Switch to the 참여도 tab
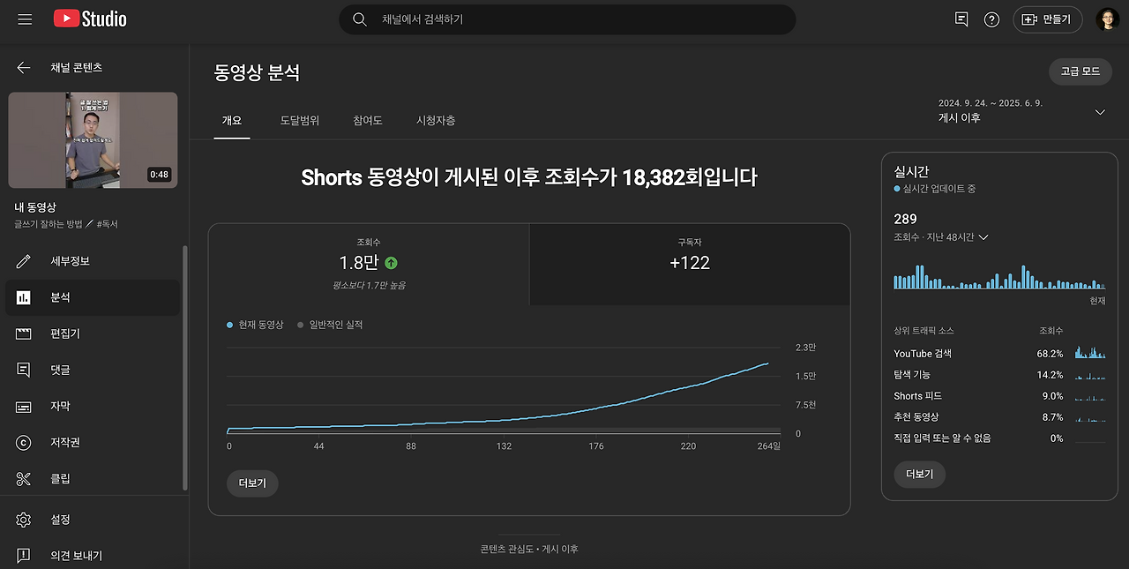The width and height of the screenshot is (1129, 569). pos(367,120)
